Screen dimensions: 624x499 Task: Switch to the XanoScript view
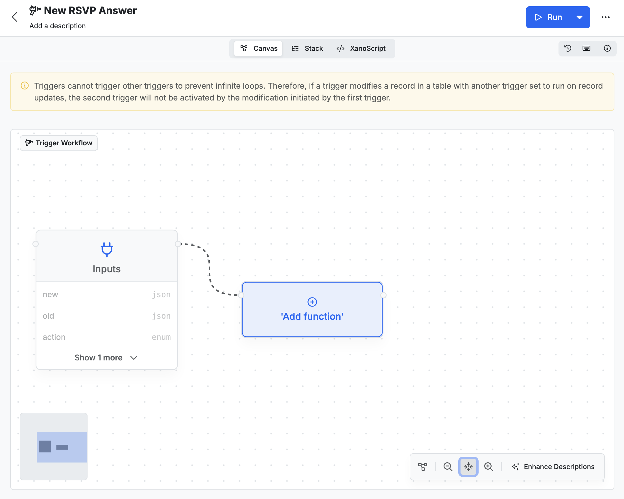361,48
